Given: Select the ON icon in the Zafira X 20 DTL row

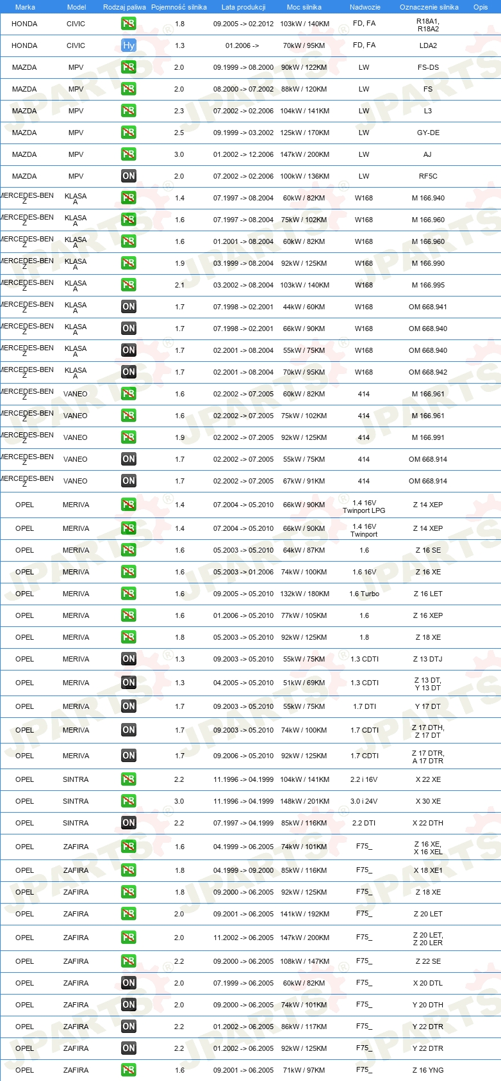Looking at the screenshot, I should 129,983.
